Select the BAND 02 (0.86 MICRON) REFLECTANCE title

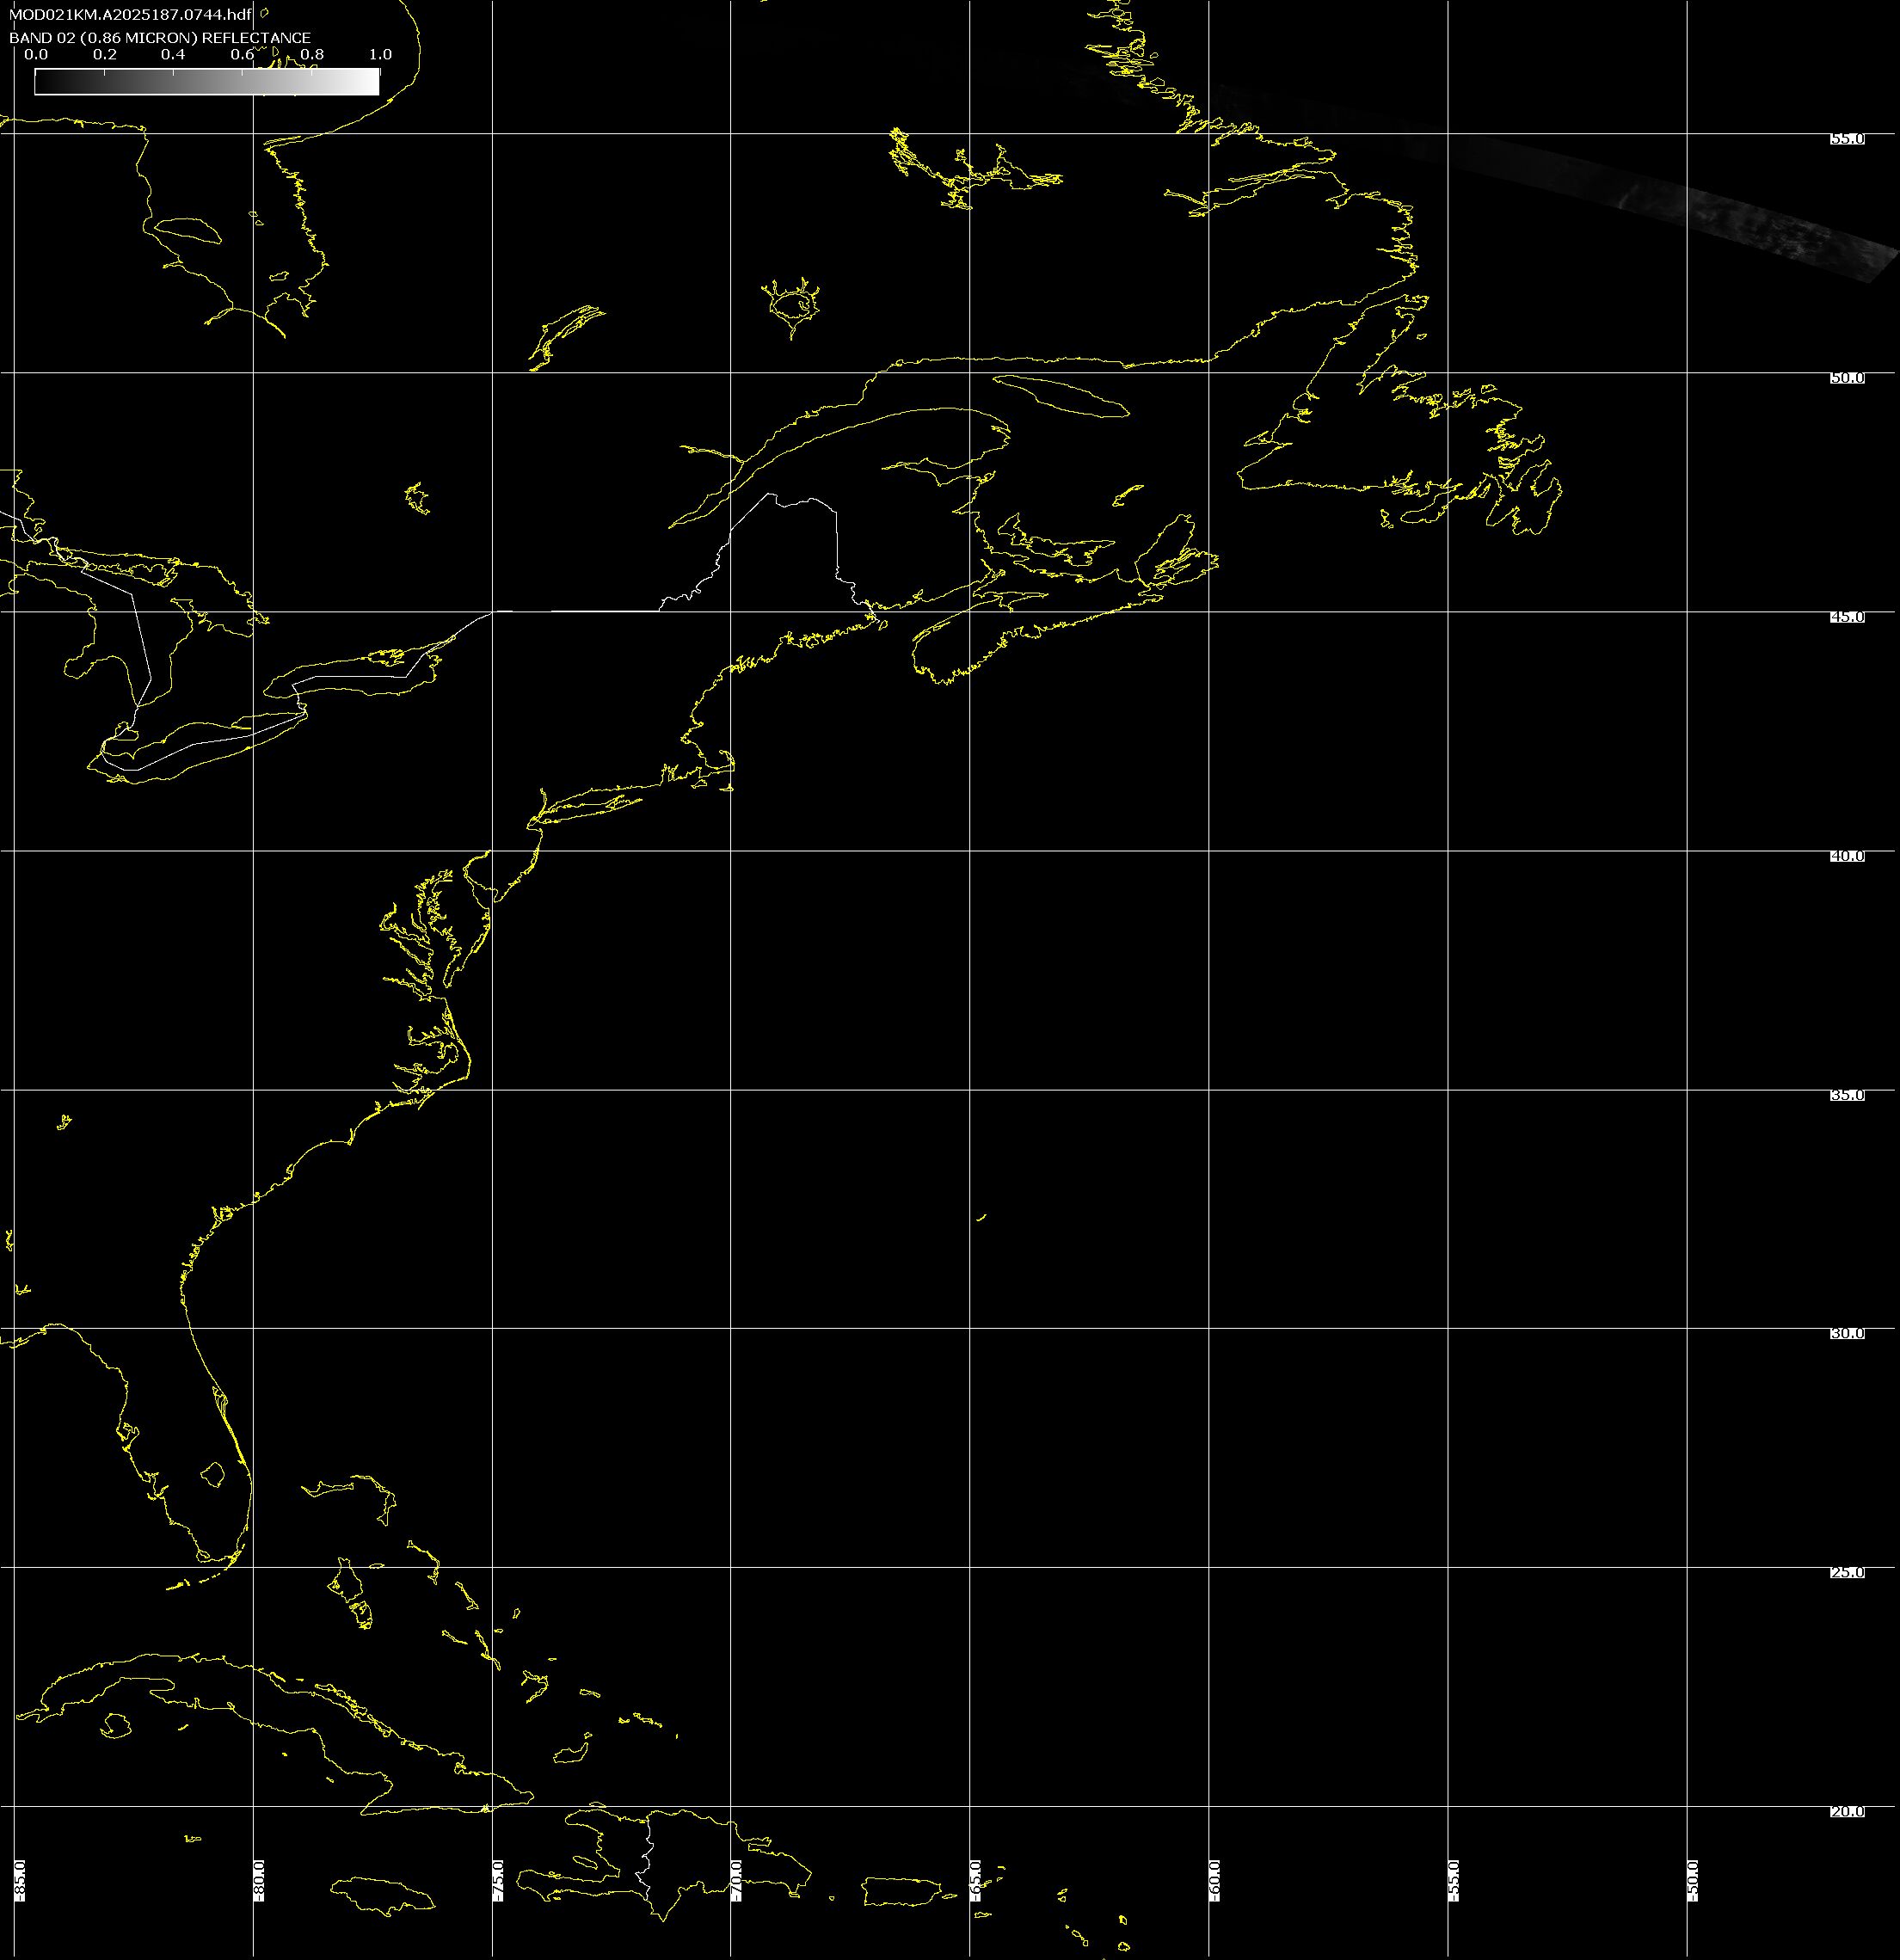coord(160,38)
